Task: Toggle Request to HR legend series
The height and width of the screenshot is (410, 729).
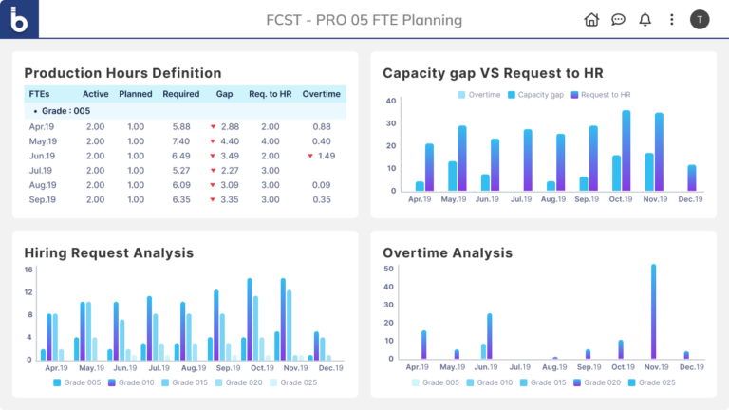Action: [x=604, y=95]
